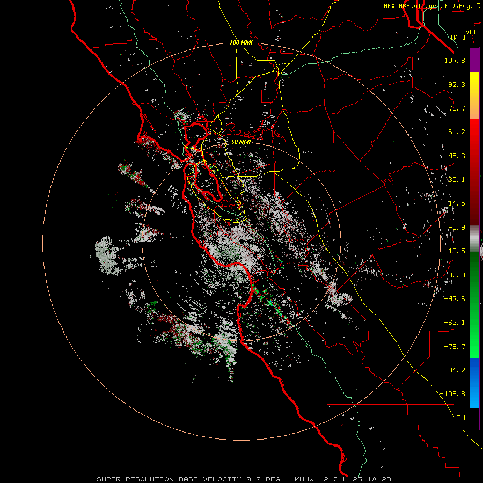Select the -32.0 legend value
Screen dimensions: 483x483
click(x=455, y=275)
